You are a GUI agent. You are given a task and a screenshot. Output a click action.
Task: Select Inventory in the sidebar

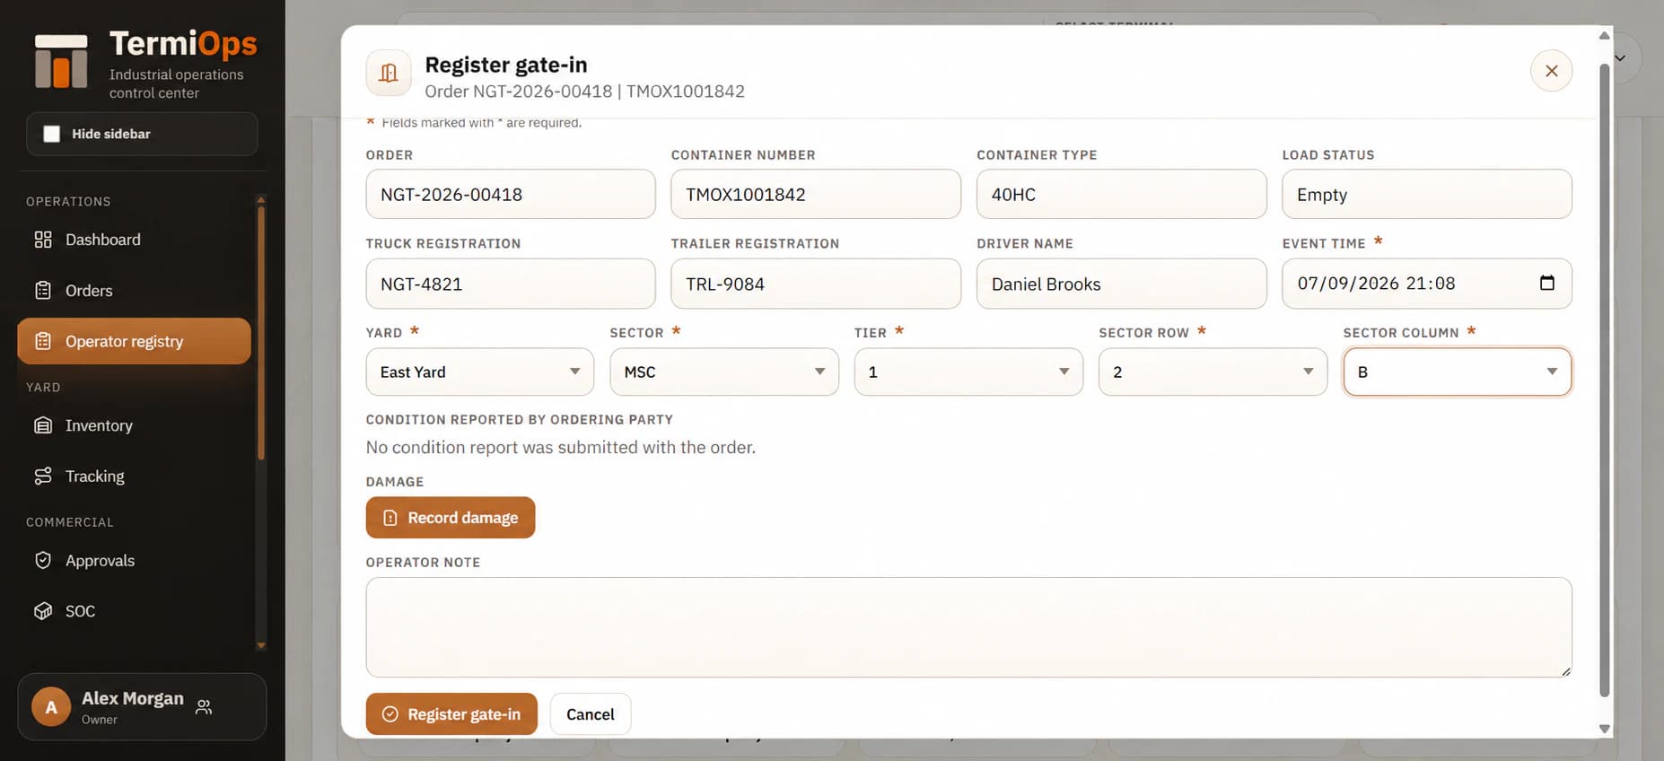coord(134,425)
